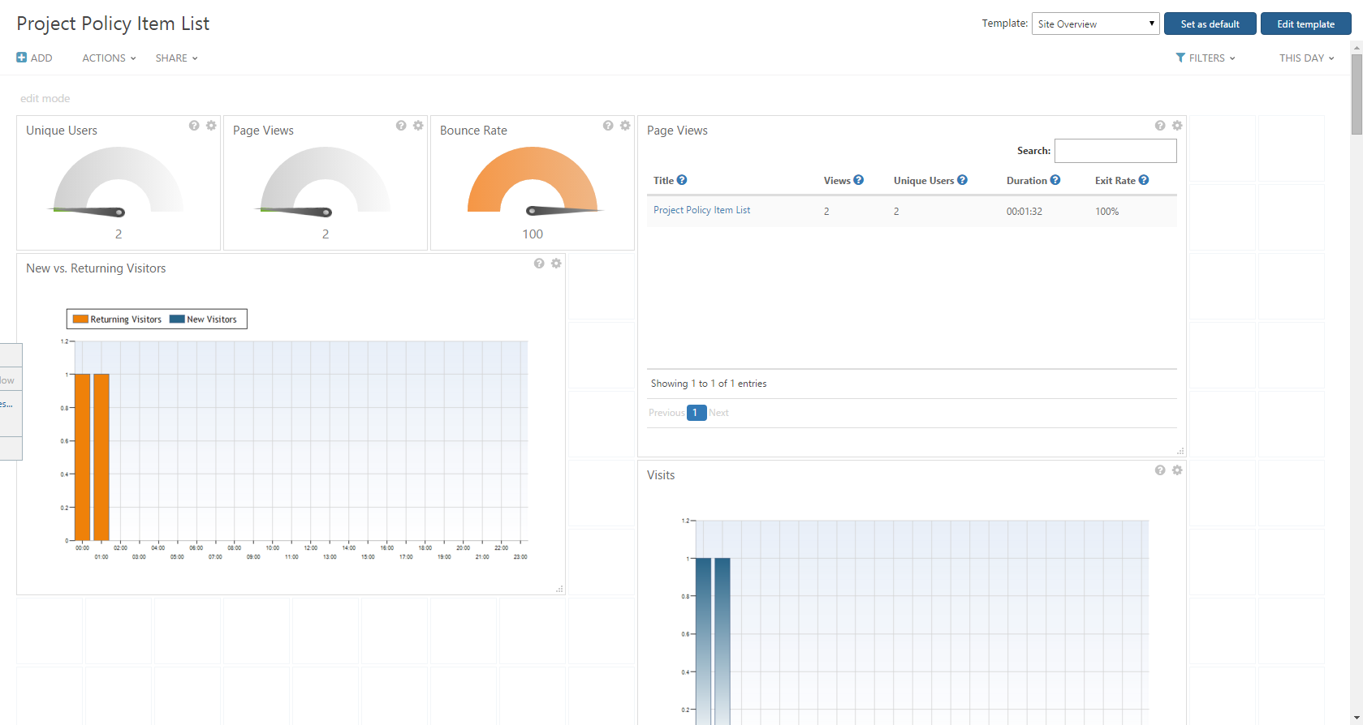The width and height of the screenshot is (1363, 725).
Task: Sort table by Duration column
Action: pos(1027,181)
